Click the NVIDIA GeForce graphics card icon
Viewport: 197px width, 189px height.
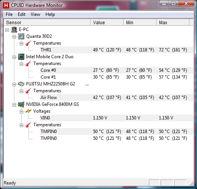21,104
